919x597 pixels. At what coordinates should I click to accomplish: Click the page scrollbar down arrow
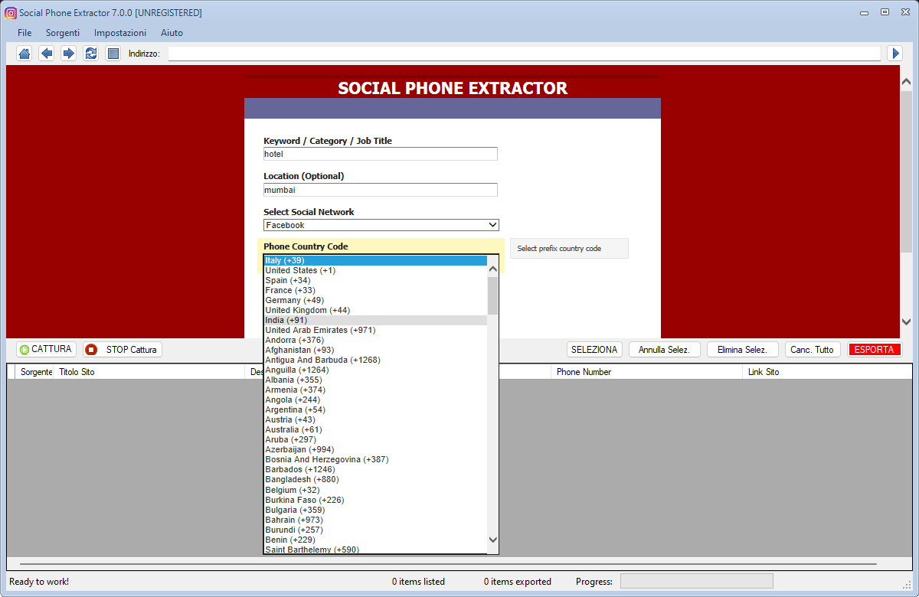906,322
